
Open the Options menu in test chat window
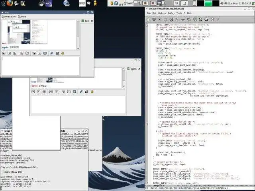[x=22, y=16]
